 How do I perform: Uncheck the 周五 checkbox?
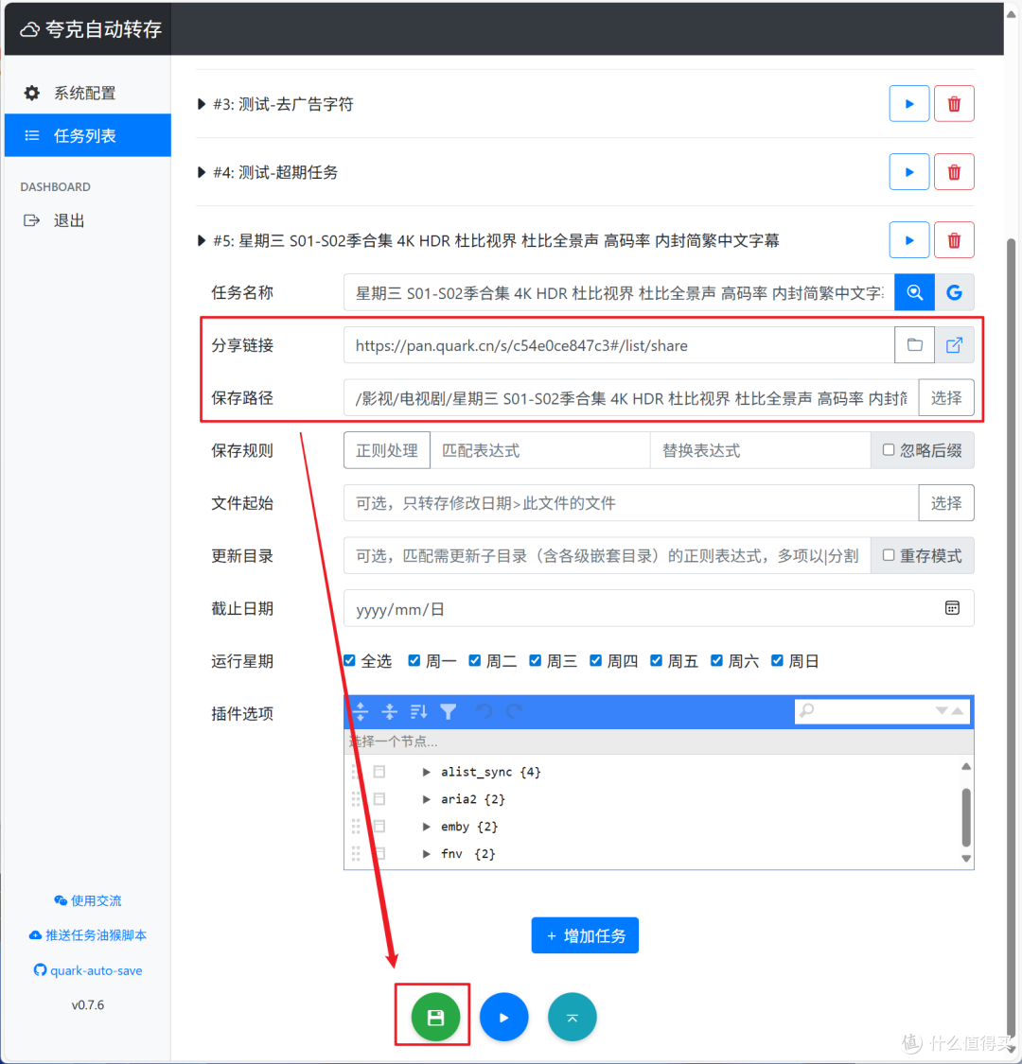pos(656,660)
